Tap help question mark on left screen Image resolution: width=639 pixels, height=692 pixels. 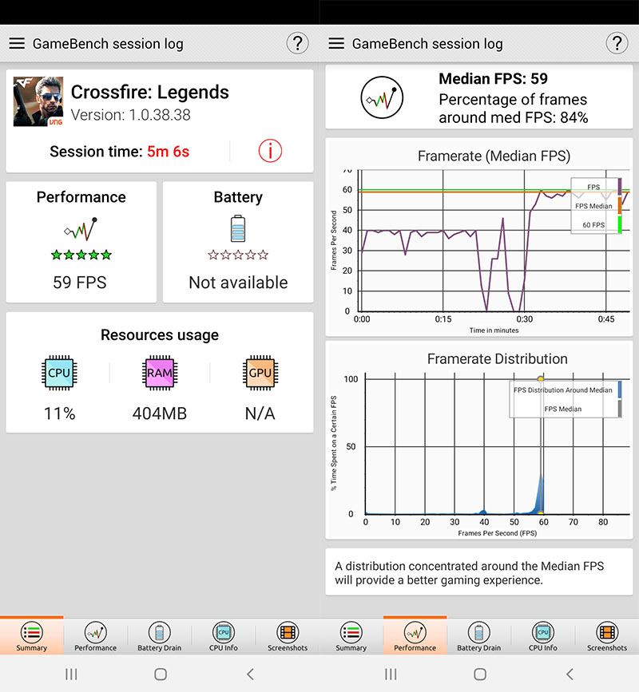point(297,43)
